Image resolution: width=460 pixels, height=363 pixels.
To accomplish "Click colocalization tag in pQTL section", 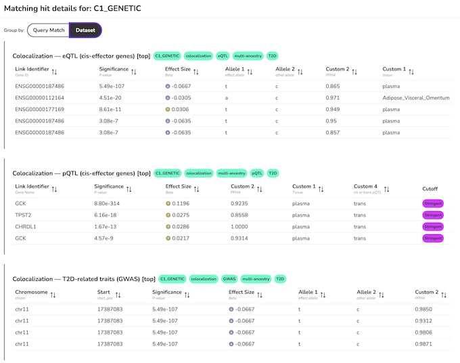I will pos(199,173).
